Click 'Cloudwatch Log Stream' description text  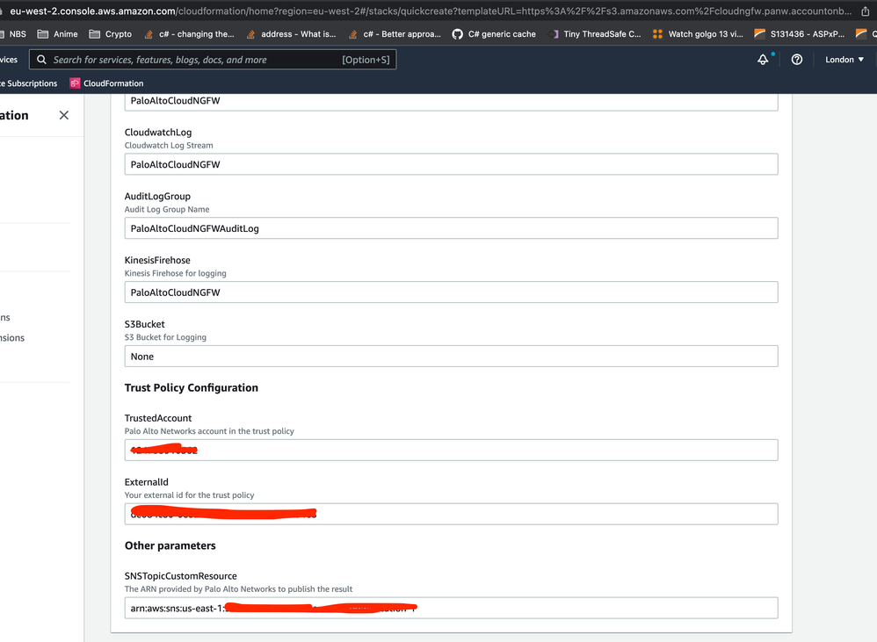(x=169, y=145)
